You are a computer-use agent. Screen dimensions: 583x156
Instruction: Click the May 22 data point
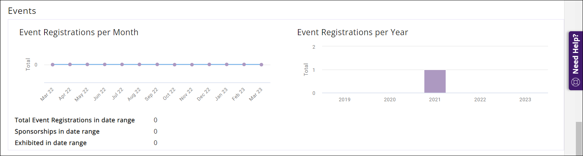pos(87,64)
